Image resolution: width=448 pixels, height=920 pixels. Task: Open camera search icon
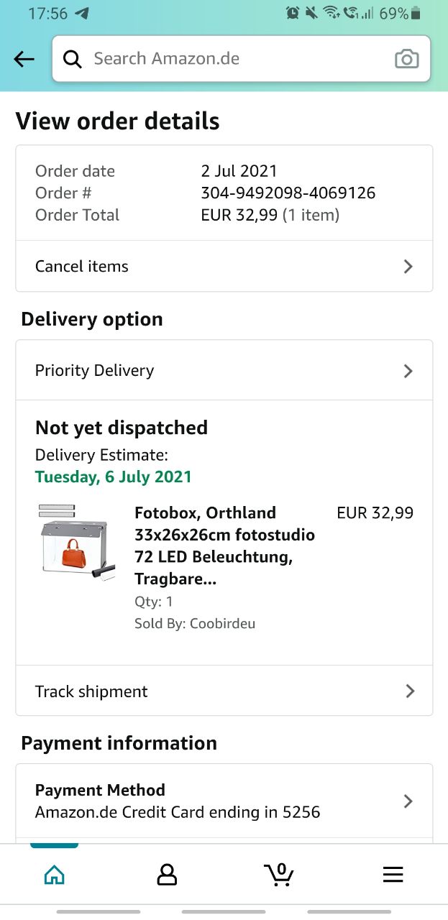[406, 59]
